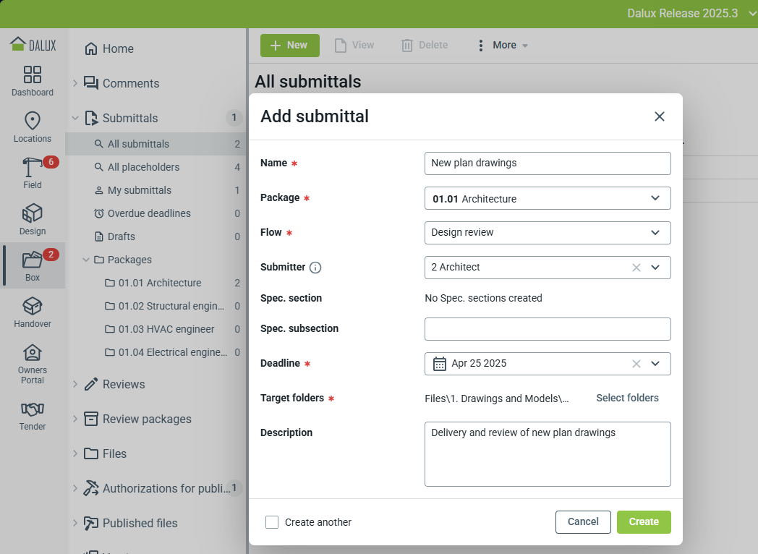The width and height of the screenshot is (758, 554).
Task: Open the Field crane icon
Action: pyautogui.click(x=33, y=167)
